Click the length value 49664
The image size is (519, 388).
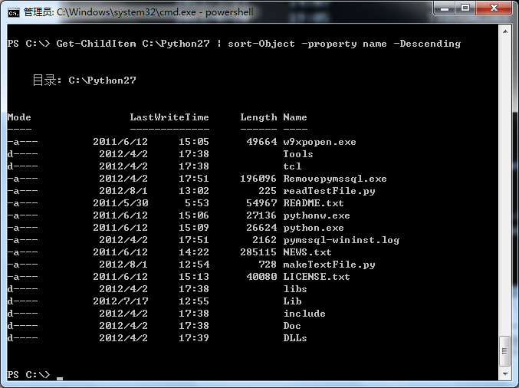point(261,142)
